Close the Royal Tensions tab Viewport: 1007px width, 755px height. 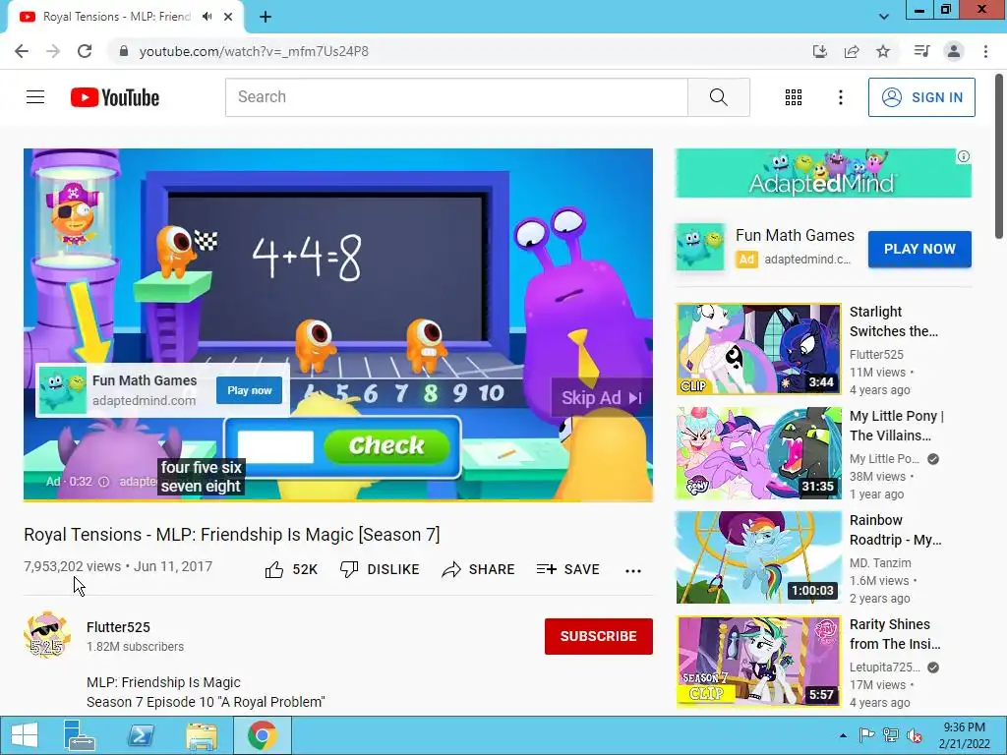pyautogui.click(x=228, y=17)
